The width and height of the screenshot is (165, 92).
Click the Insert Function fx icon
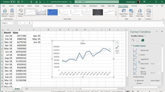[30, 23]
